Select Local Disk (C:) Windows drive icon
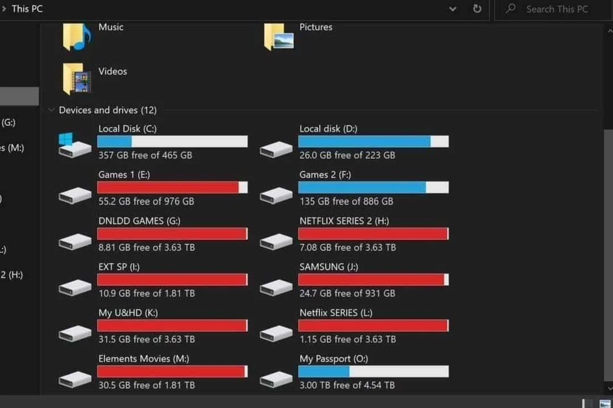Screen dimensions: 613x408 click(x=74, y=145)
